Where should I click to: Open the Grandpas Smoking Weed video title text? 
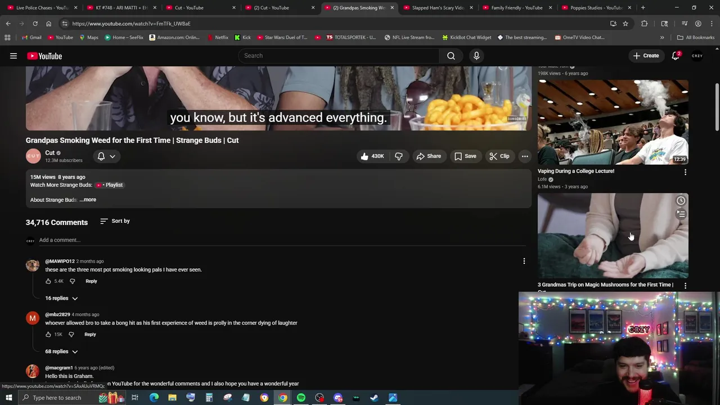pos(132,141)
